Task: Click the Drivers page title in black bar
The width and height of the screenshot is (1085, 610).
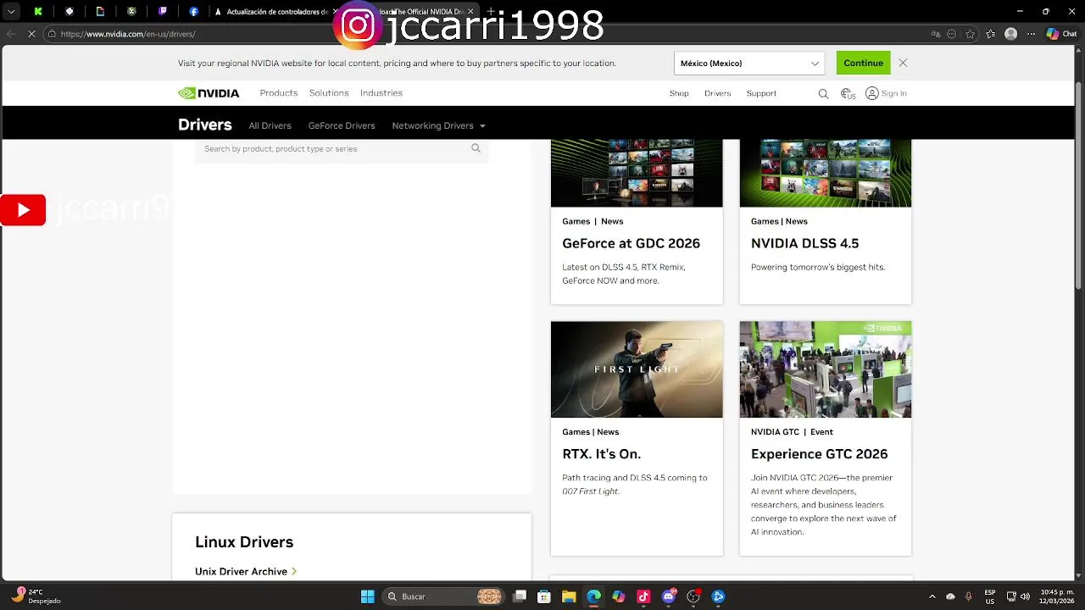Action: [x=204, y=125]
